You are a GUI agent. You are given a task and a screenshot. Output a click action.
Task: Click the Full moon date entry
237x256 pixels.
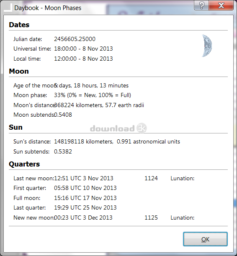85,198
